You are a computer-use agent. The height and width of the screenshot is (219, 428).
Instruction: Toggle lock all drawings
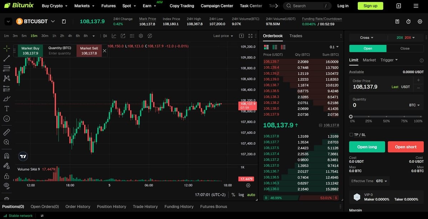point(6,176)
